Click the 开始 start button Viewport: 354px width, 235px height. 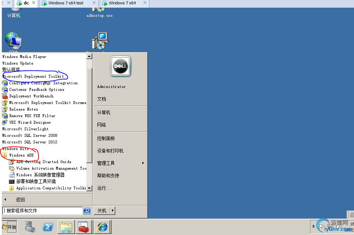[9, 227]
